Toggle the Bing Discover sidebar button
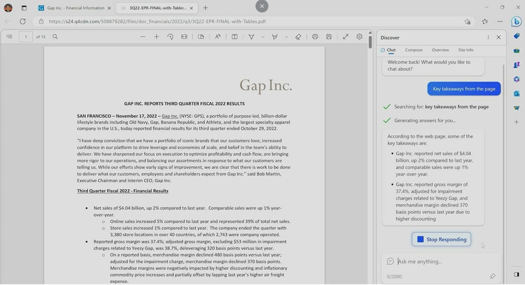The width and height of the screenshot is (525, 285). pyautogui.click(x=516, y=22)
